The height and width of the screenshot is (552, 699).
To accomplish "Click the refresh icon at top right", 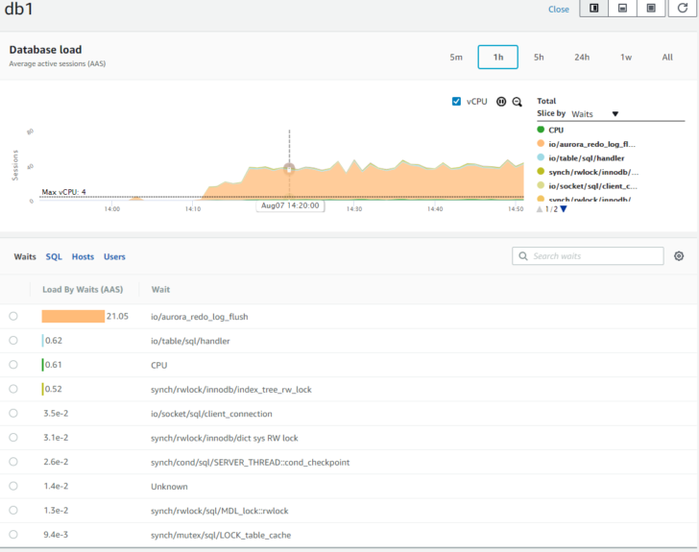I will (x=682, y=8).
